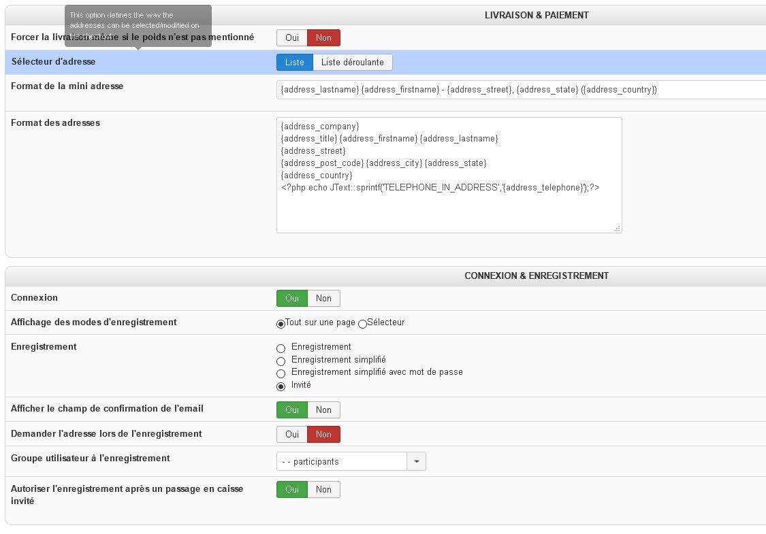Click Non for 'Forcer la livraison'
The height and width of the screenshot is (534, 766).
323,38
